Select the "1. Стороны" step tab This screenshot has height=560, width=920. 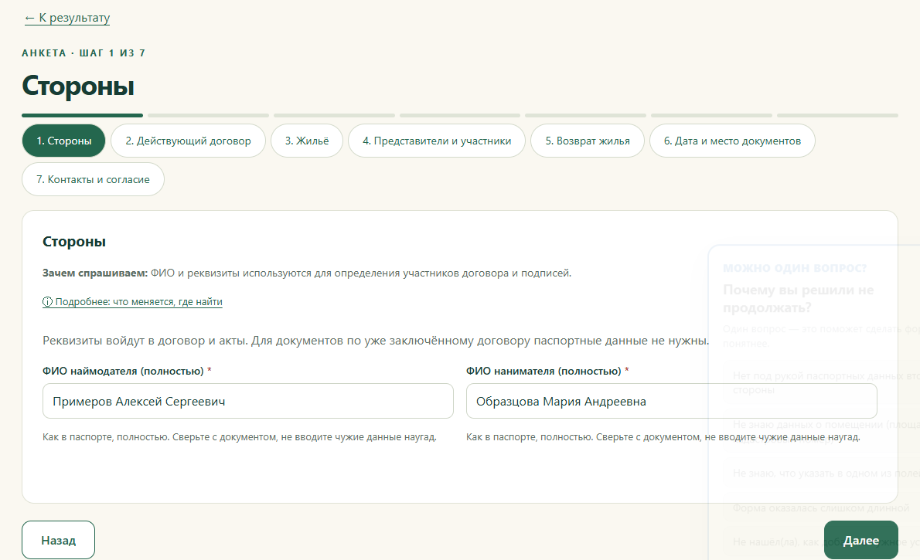[64, 141]
